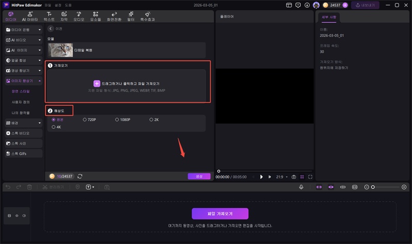
Task: Toggle the purple link clips icon
Action: click(x=319, y=187)
